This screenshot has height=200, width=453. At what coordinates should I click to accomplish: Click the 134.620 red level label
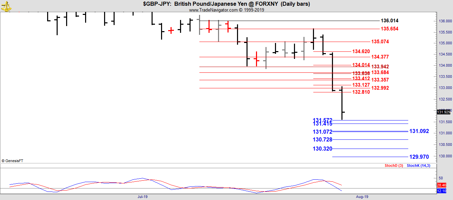pos(361,52)
